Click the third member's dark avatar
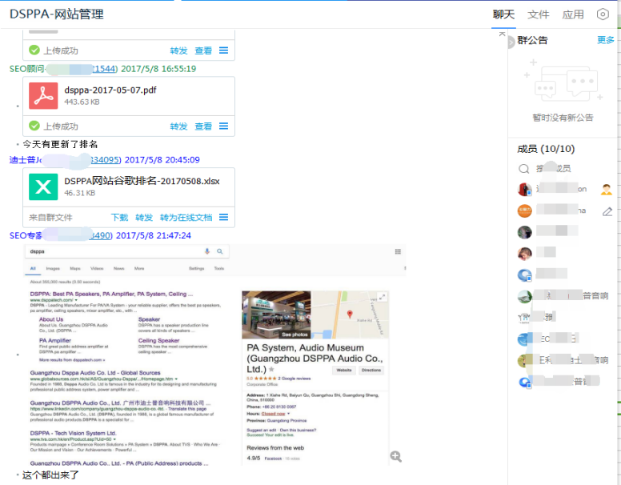The image size is (621, 485). pos(525,232)
